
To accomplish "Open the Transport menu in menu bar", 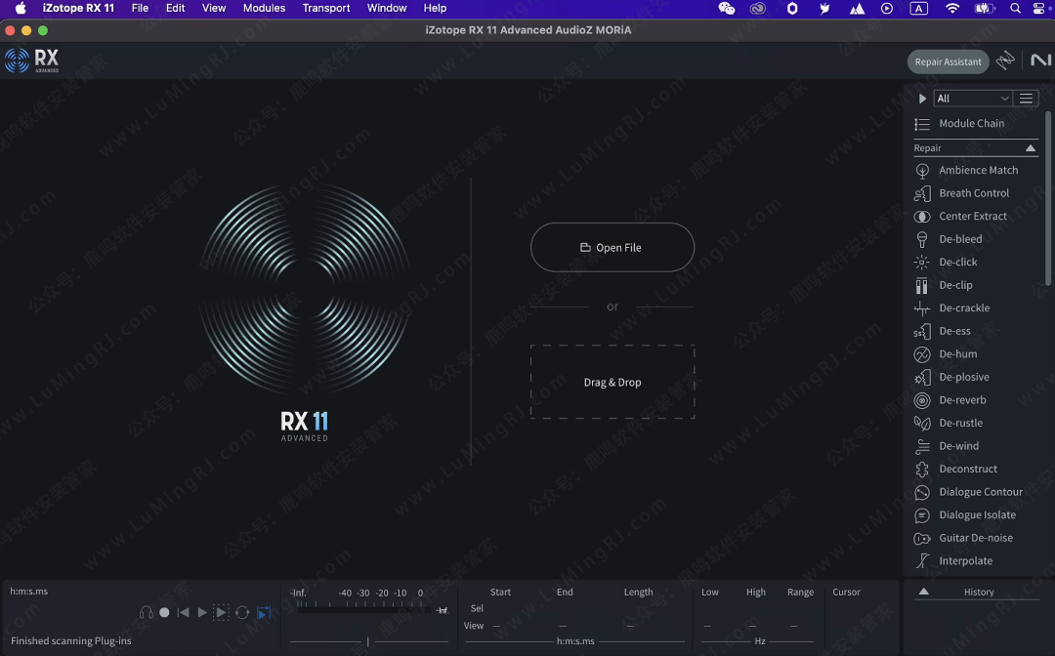I will pos(326,8).
